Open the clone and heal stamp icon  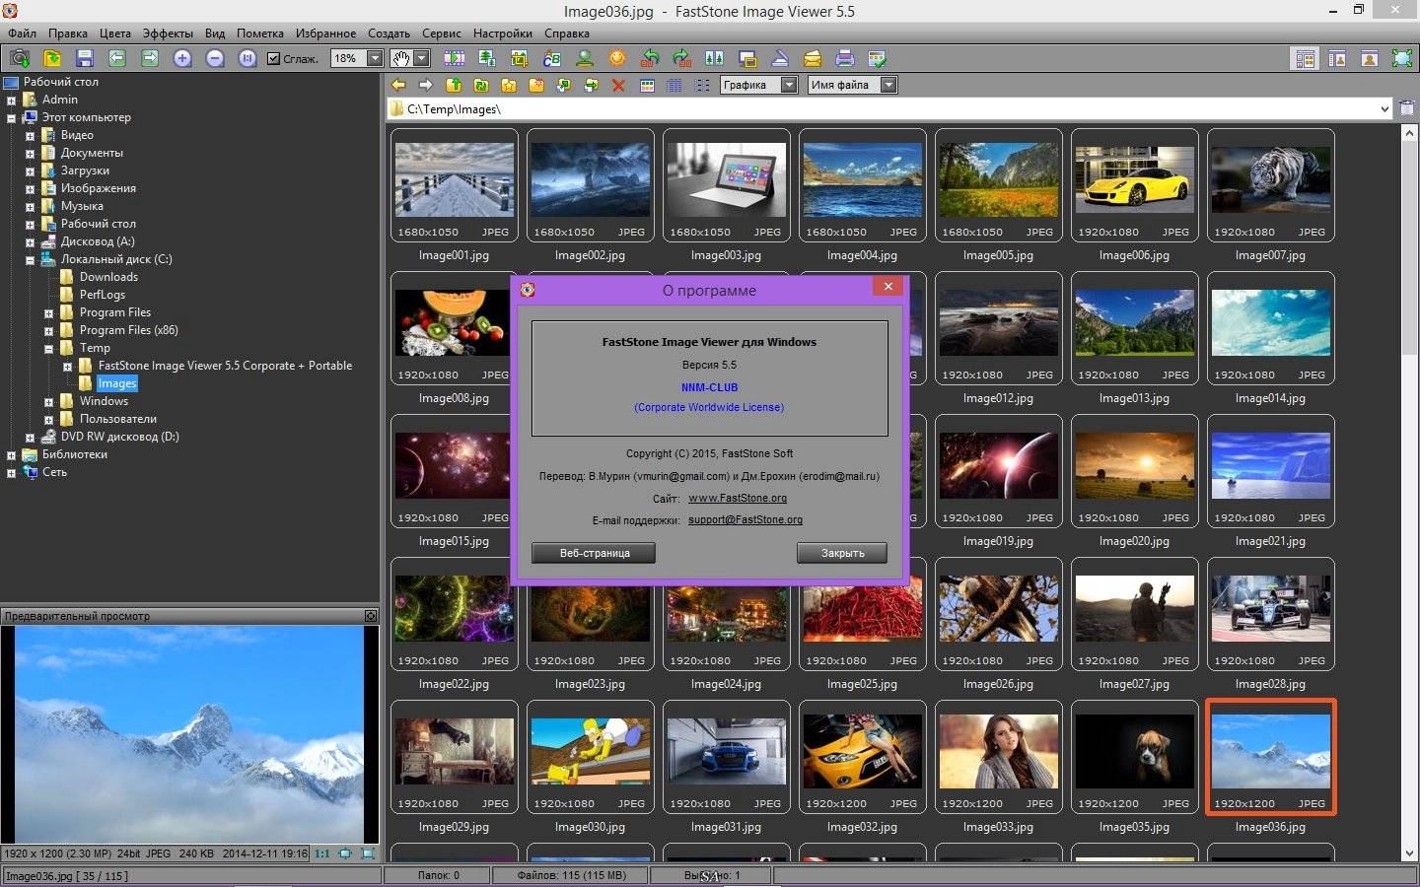click(585, 58)
